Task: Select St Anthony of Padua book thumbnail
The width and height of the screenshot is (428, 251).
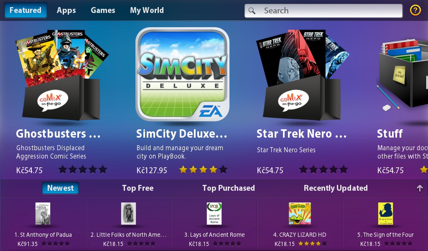Action: point(43,214)
